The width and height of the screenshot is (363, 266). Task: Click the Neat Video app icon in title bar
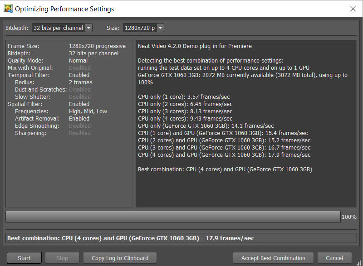coord(8,9)
